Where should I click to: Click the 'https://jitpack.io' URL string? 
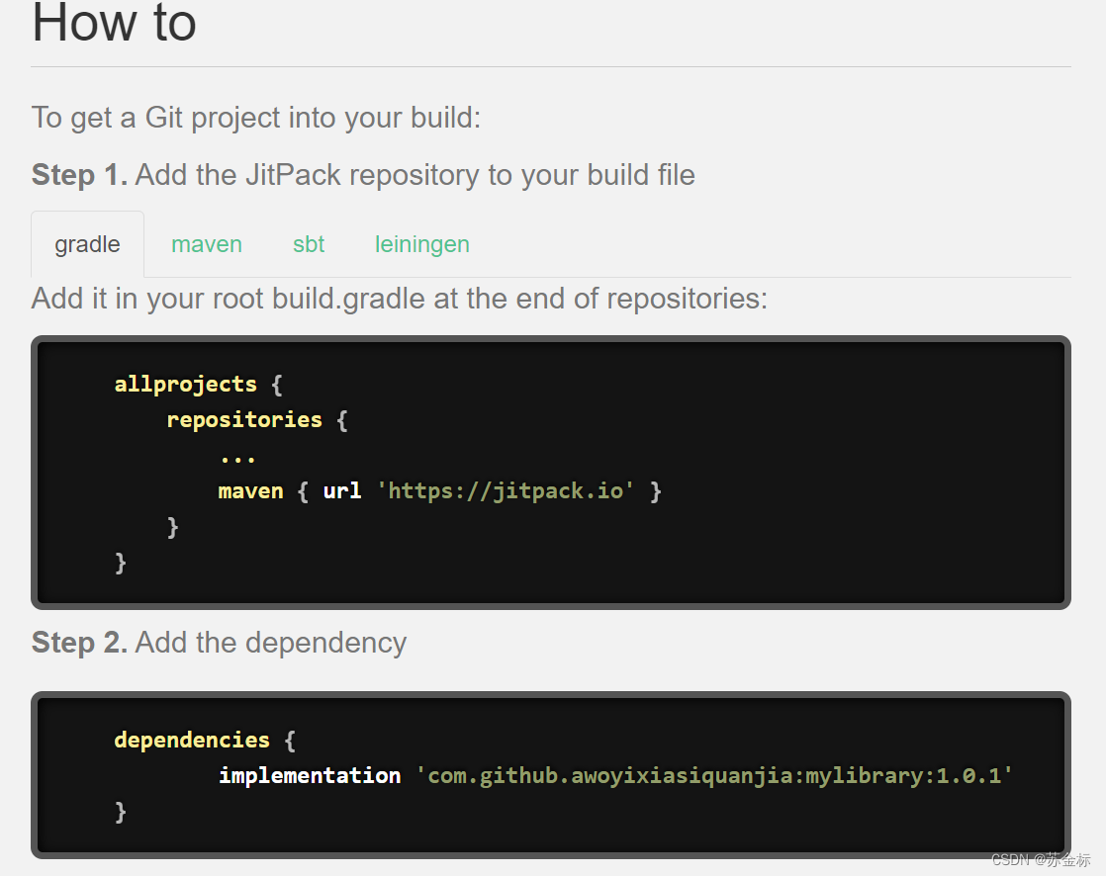tap(506, 490)
